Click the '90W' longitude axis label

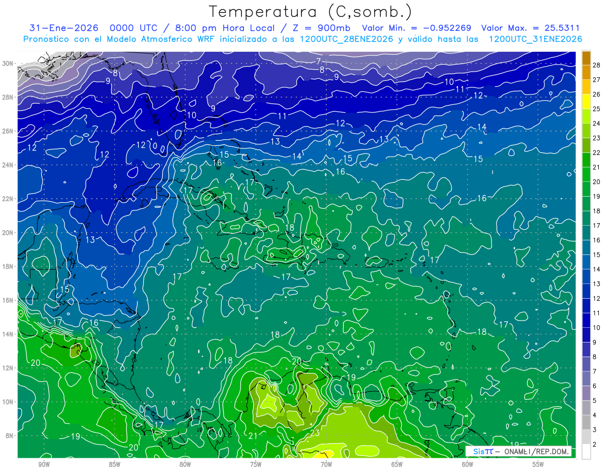(x=44, y=464)
